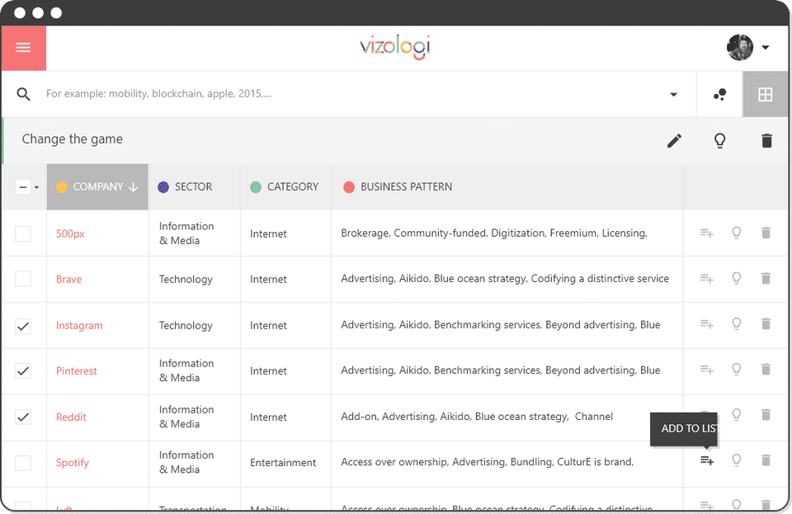Open the bubble chart view icon
The image size is (792, 514).
(719, 95)
